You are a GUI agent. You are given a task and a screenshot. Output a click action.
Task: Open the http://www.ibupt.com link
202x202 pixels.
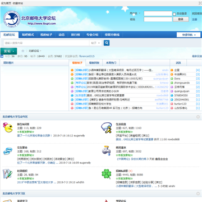[x=42, y=24]
